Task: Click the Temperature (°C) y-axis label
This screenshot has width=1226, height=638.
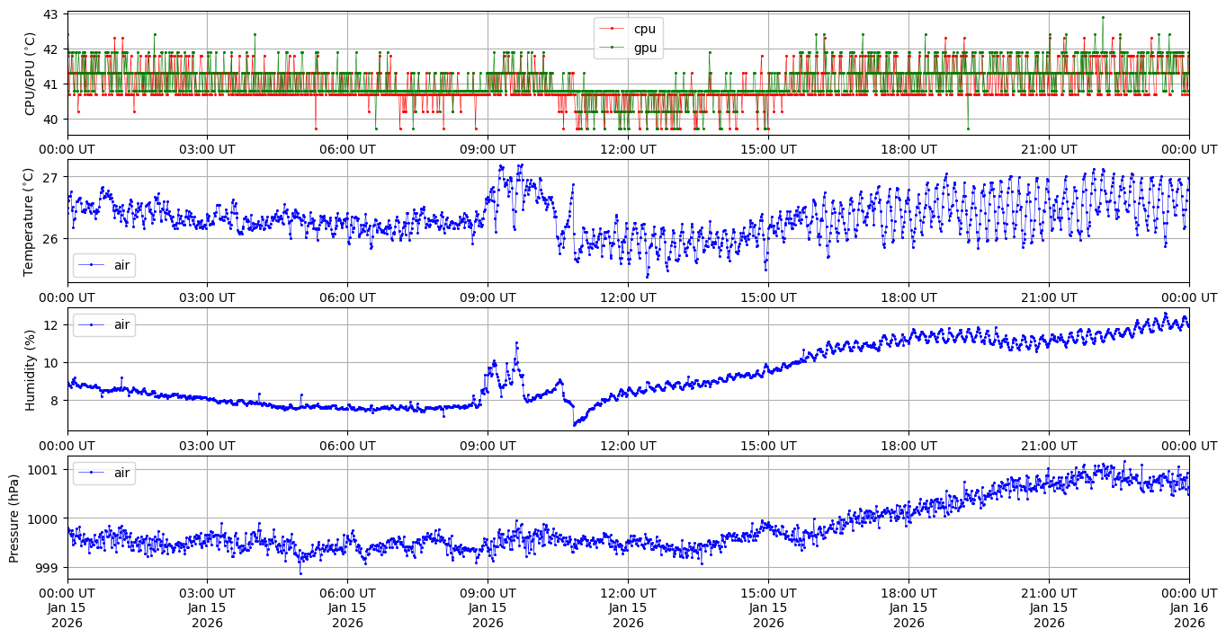Action: tap(31, 221)
